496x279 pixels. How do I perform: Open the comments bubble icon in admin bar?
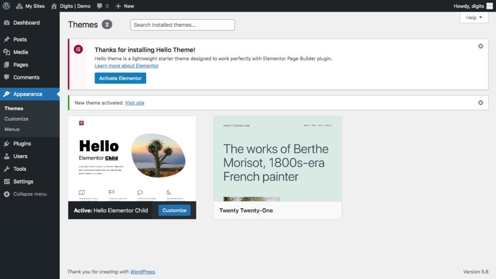point(100,6)
